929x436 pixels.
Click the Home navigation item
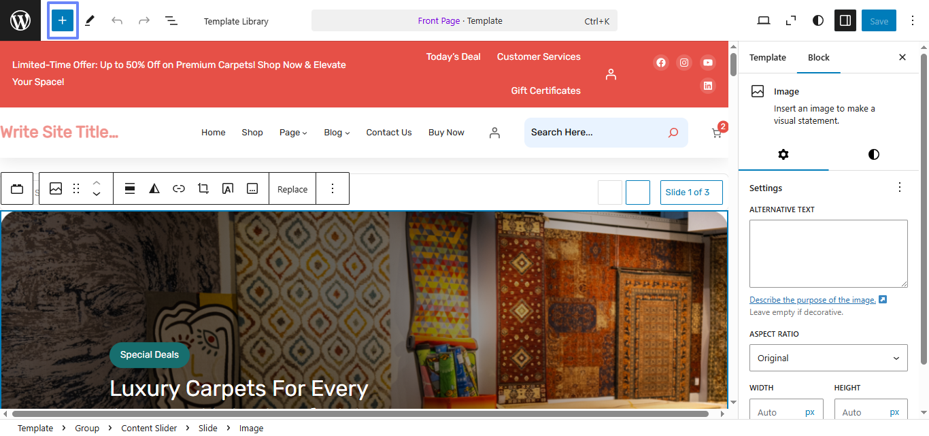214,133
